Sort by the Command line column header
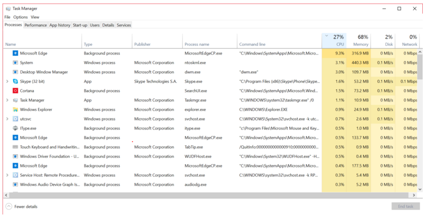This screenshot has width=438, height=216. coord(280,41)
